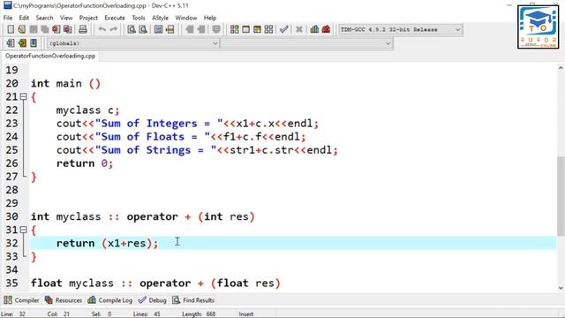Click the "Insert" mode status bar entry

pyautogui.click(x=246, y=314)
